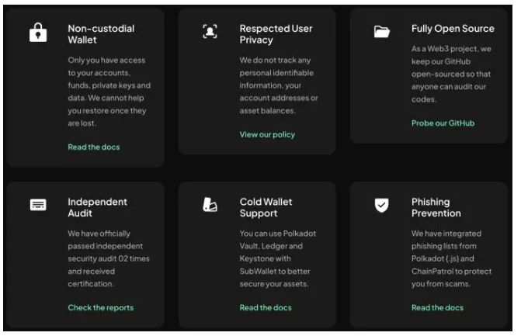Open Read the docs under Cold Wallet Support
This screenshot has height=336, width=521.
point(266,308)
